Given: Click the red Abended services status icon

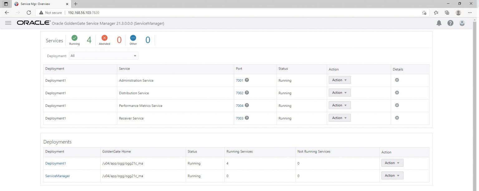Looking at the screenshot, I should pyautogui.click(x=104, y=38).
